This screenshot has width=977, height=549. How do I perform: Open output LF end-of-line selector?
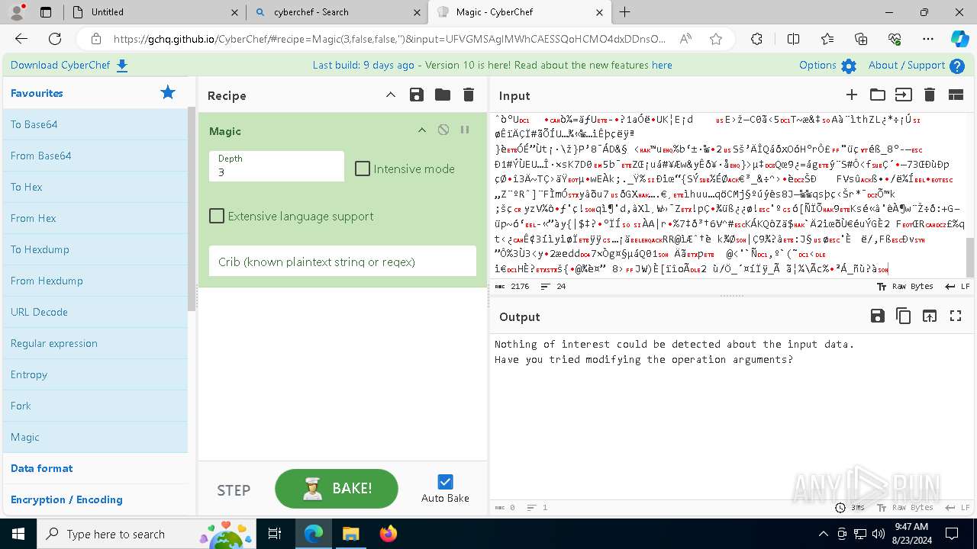tap(957, 507)
